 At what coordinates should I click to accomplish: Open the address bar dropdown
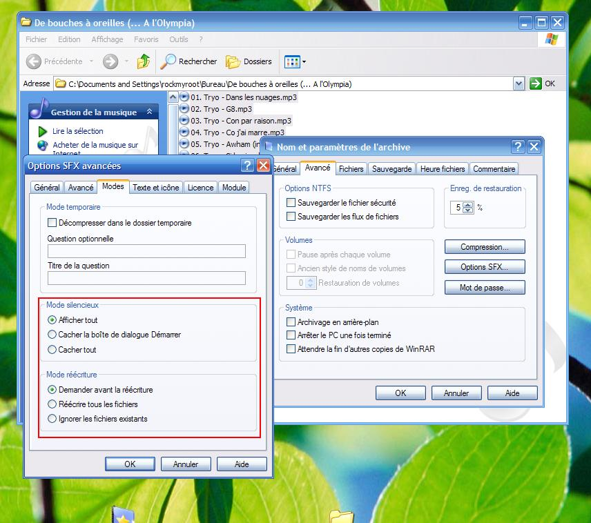click(x=519, y=83)
